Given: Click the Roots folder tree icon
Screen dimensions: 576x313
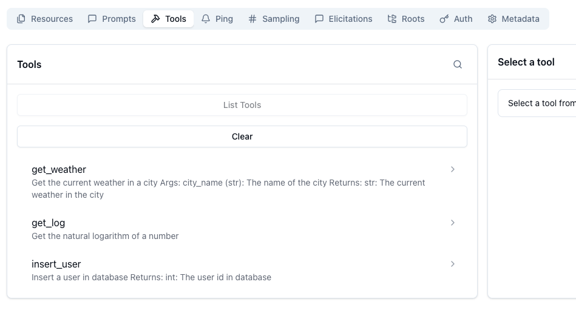Looking at the screenshot, I should [392, 19].
